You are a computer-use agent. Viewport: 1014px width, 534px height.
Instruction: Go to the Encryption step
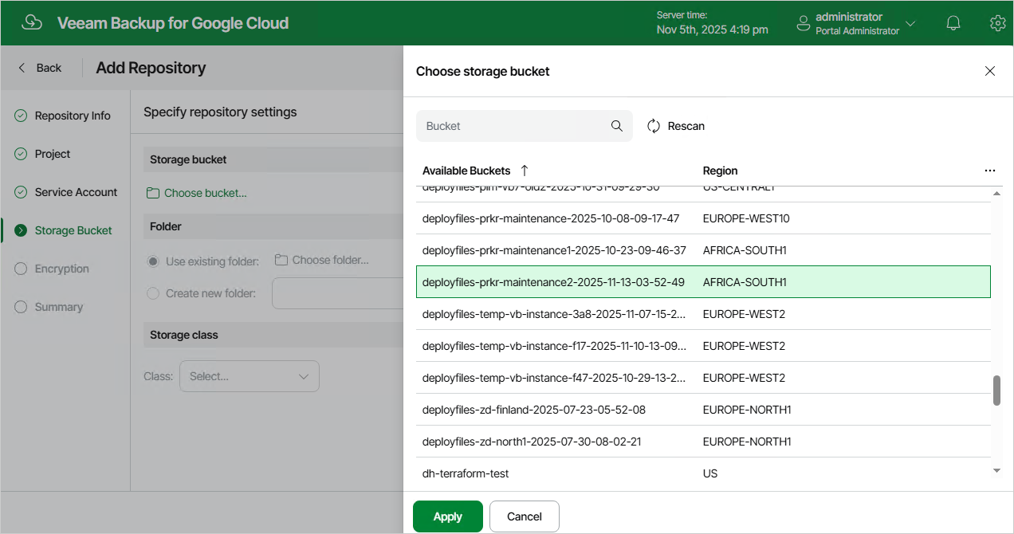click(x=62, y=269)
